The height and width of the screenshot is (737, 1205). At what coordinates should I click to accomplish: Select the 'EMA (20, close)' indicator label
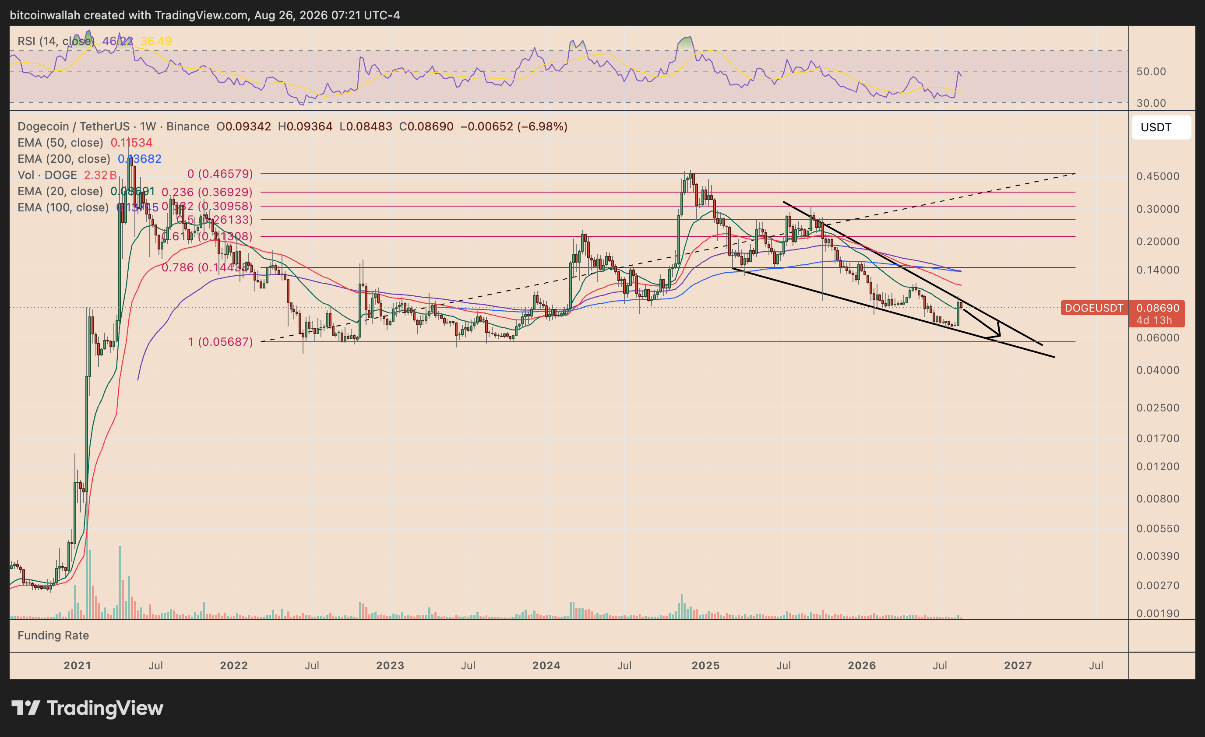coord(60,191)
